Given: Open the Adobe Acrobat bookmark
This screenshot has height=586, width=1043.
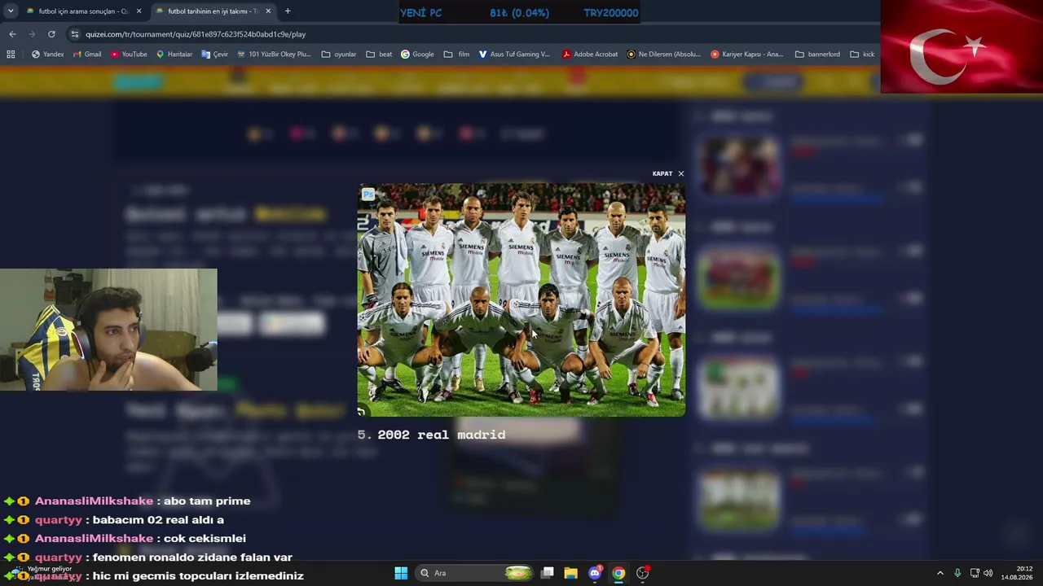Looking at the screenshot, I should point(590,55).
